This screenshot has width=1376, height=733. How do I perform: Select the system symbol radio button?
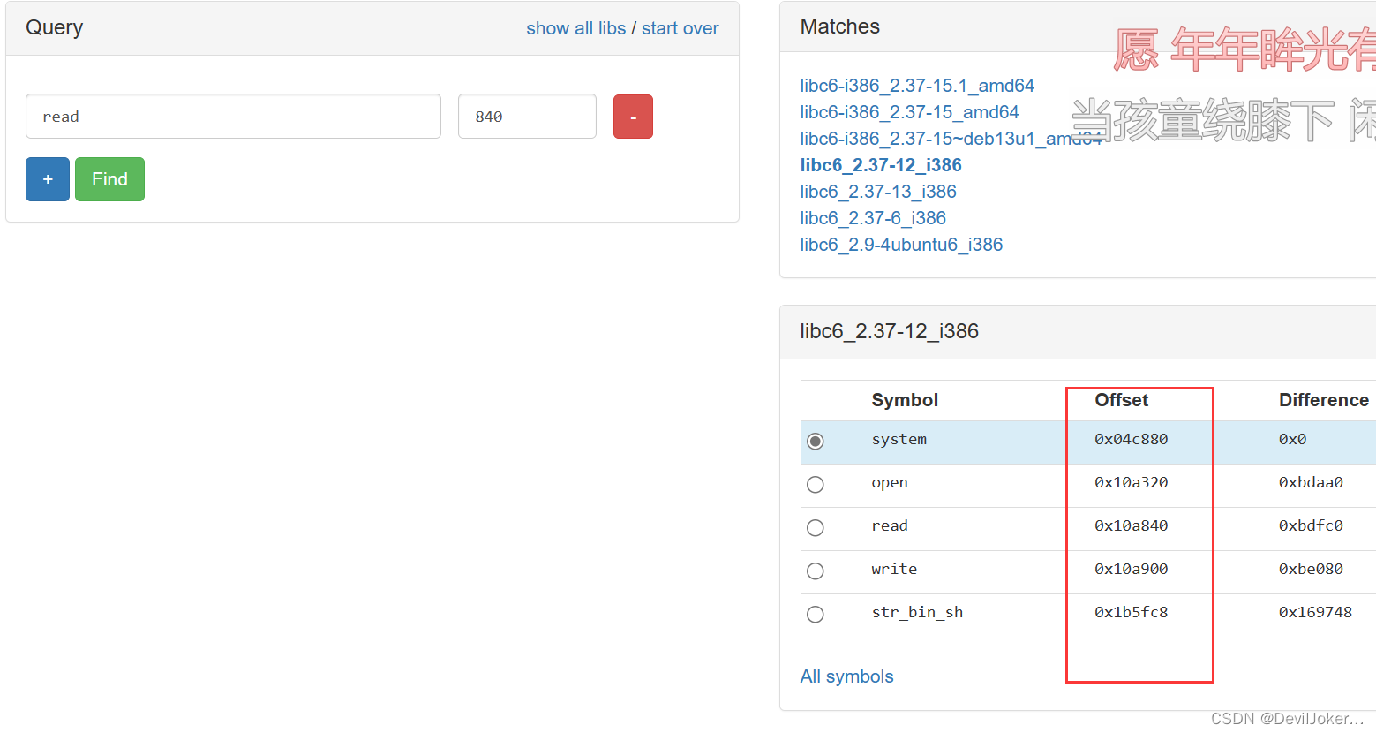tap(815, 441)
